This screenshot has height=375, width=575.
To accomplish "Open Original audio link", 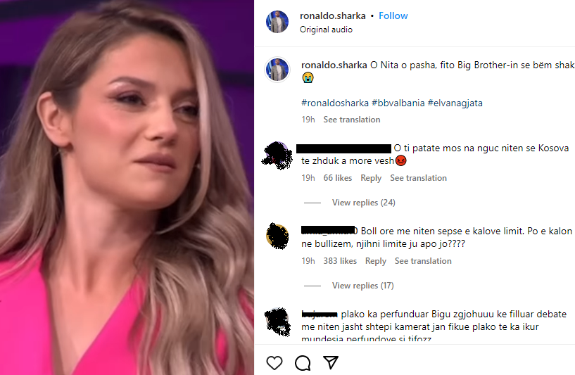I will 326,30.
